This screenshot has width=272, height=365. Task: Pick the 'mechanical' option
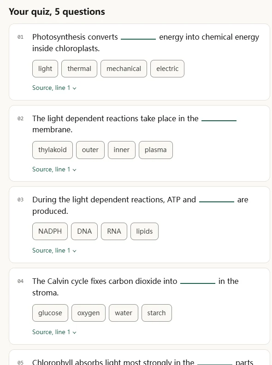pos(124,69)
